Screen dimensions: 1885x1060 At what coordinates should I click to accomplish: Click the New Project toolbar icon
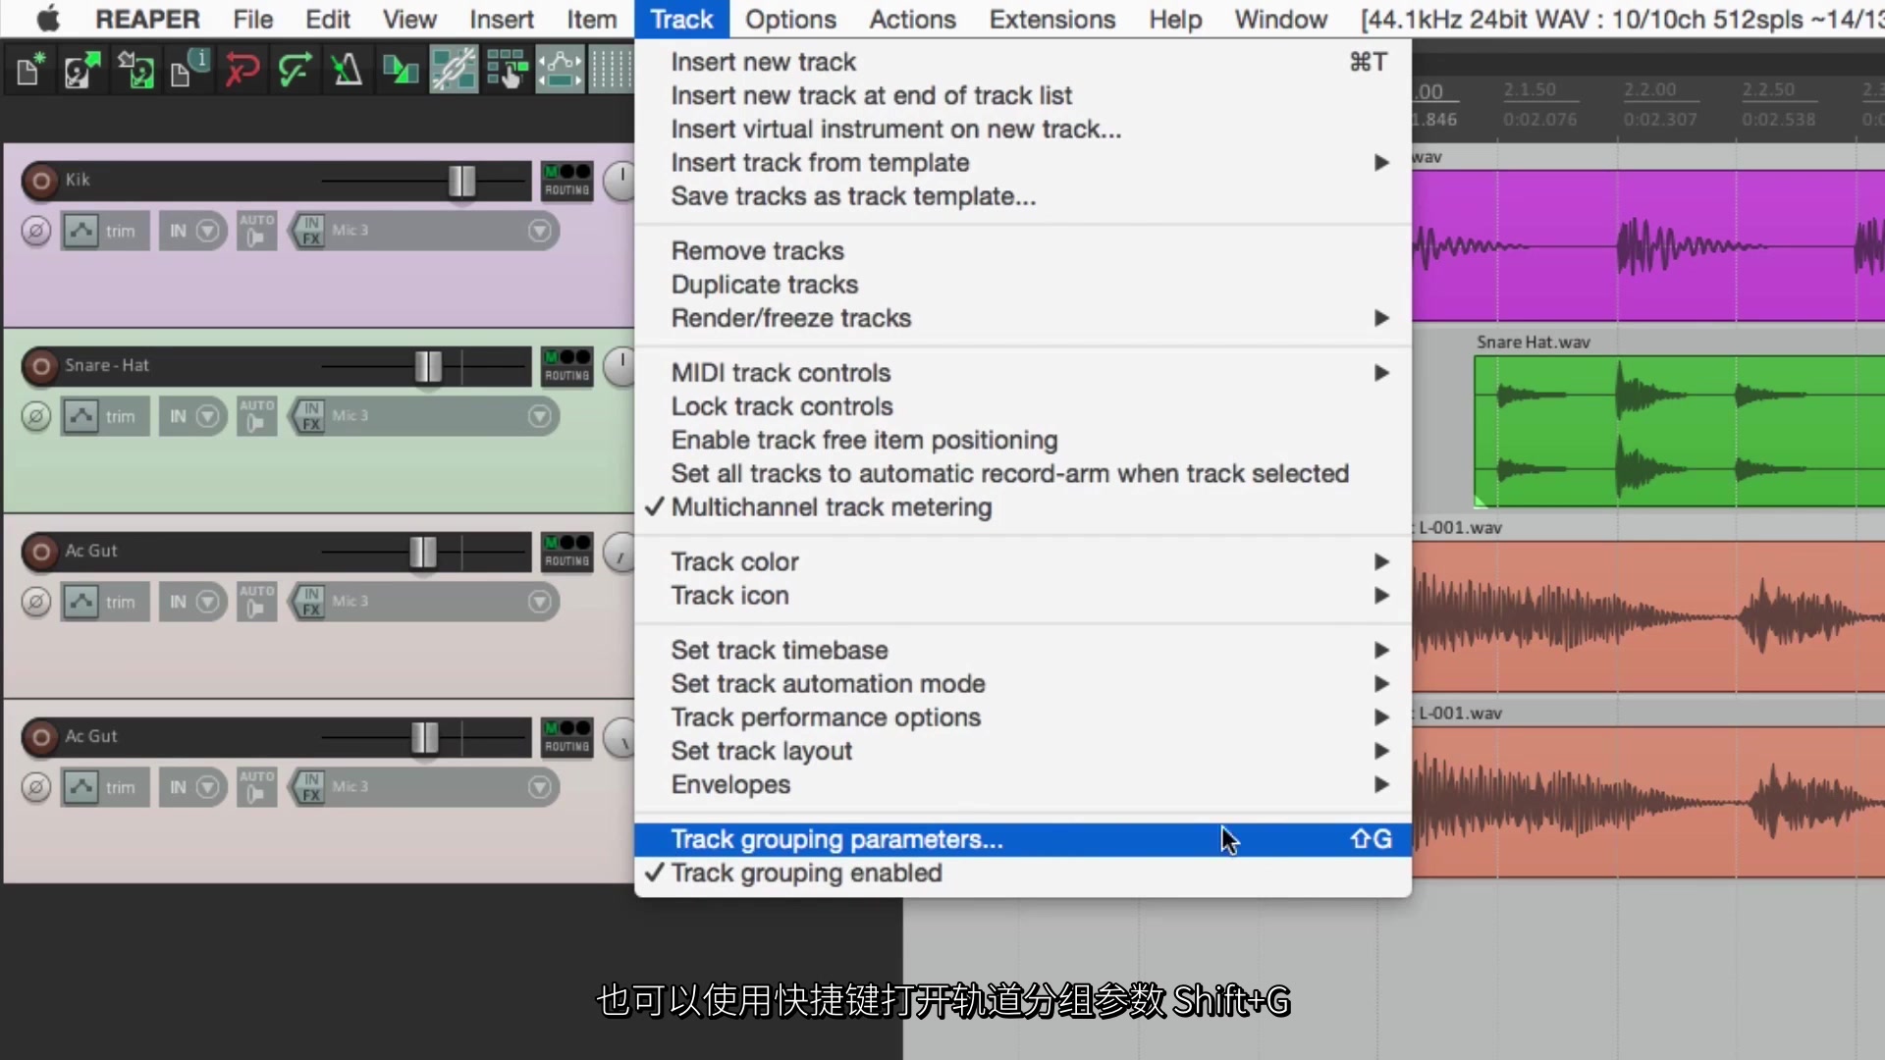point(28,71)
